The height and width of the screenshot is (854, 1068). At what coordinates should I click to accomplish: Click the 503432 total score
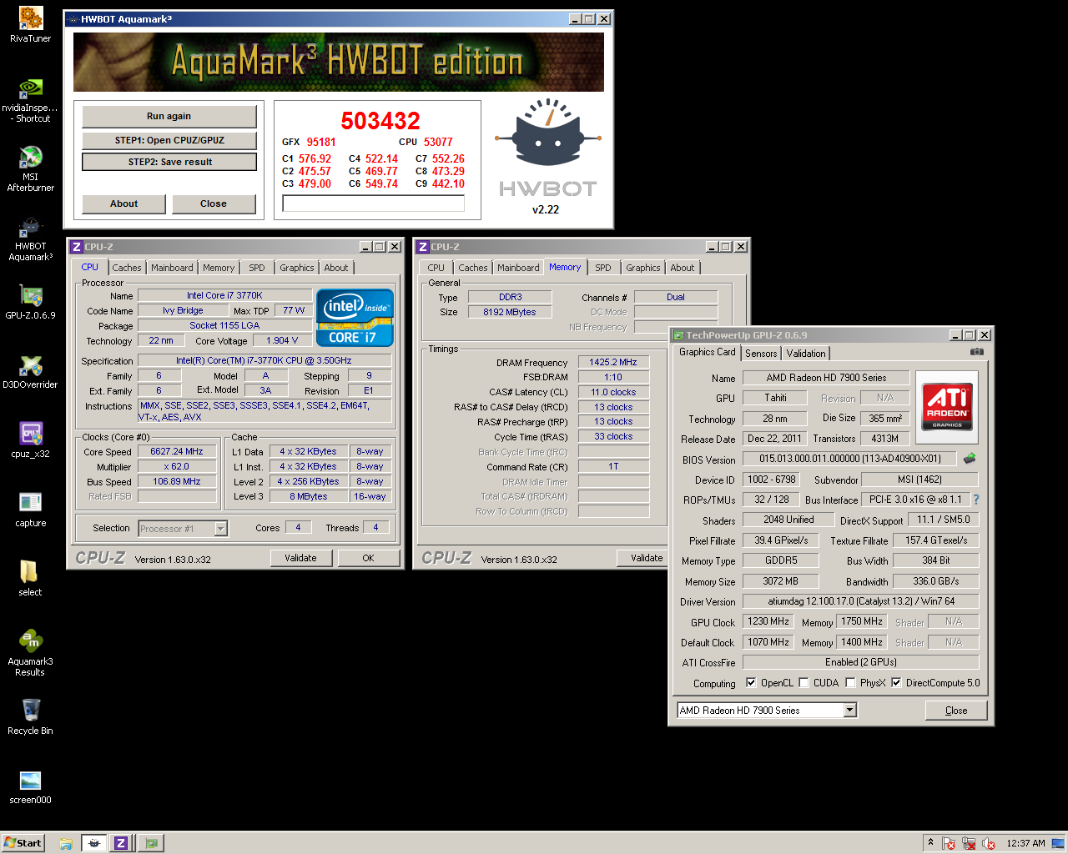380,121
